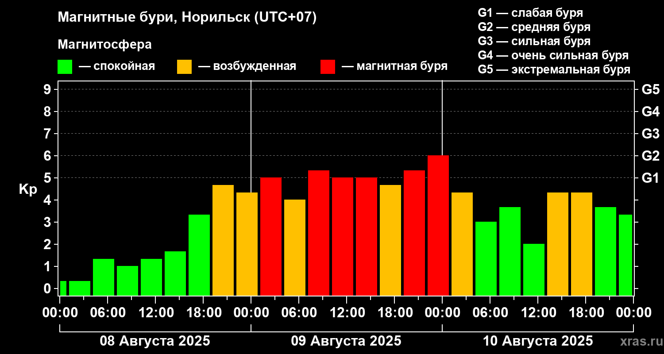Click the 12:00 time label under 08 Августа

(x=155, y=312)
